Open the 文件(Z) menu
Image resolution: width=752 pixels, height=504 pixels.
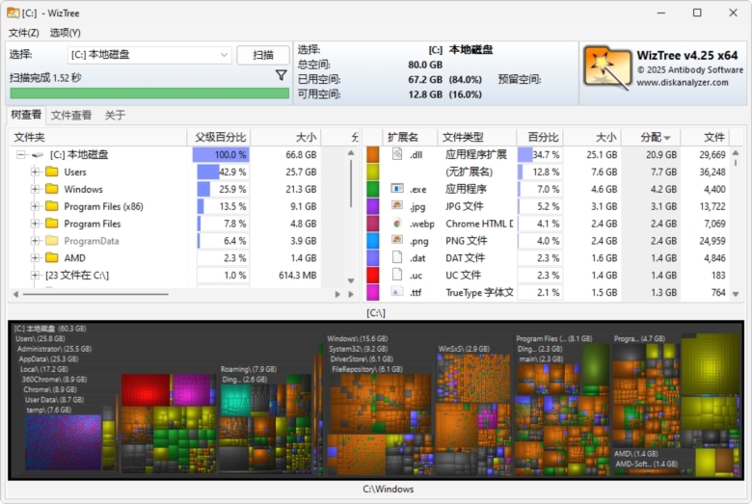point(24,33)
